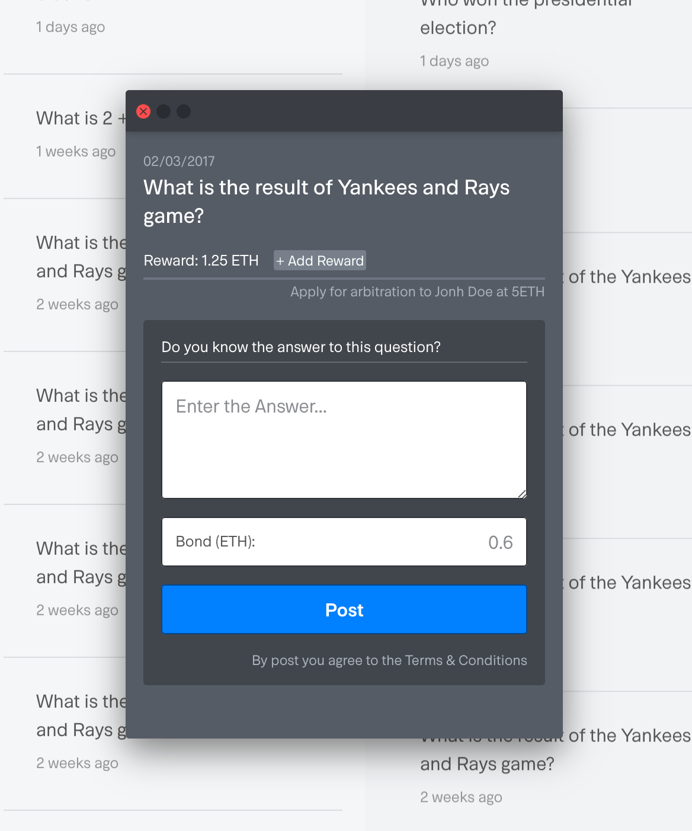Click the middle dark window control dot
The image size is (692, 831).
(x=164, y=111)
